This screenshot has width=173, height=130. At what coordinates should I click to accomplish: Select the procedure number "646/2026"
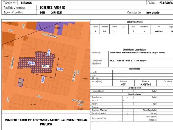(x=26, y=3)
